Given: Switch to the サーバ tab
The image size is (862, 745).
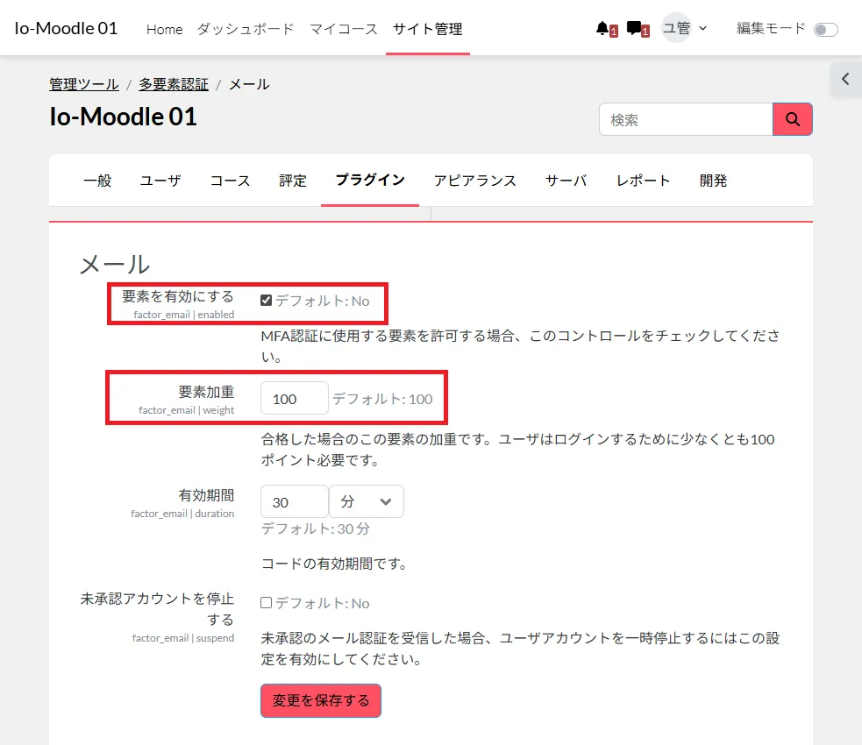Looking at the screenshot, I should [566, 181].
